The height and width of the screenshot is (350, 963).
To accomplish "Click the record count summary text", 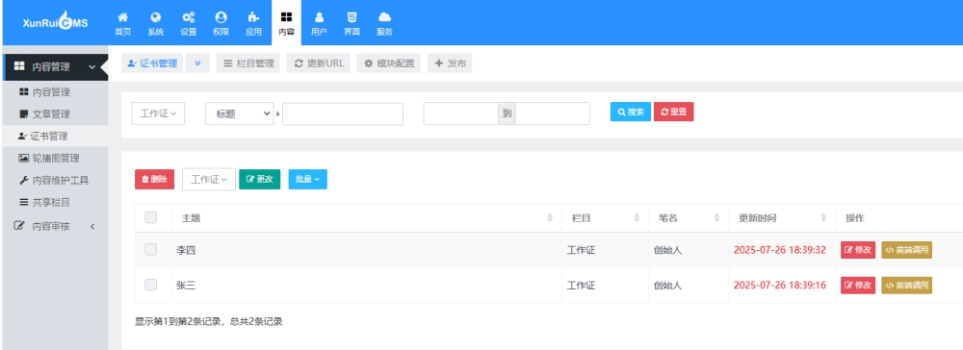I will (x=209, y=321).
